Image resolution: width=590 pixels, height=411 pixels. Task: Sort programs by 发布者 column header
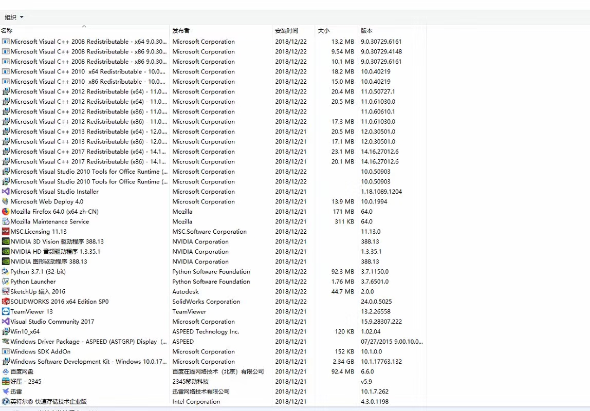(181, 31)
